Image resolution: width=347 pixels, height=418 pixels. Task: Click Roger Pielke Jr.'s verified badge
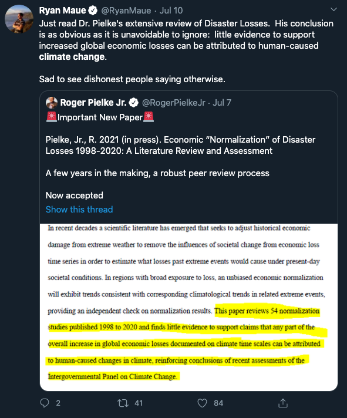(133, 103)
